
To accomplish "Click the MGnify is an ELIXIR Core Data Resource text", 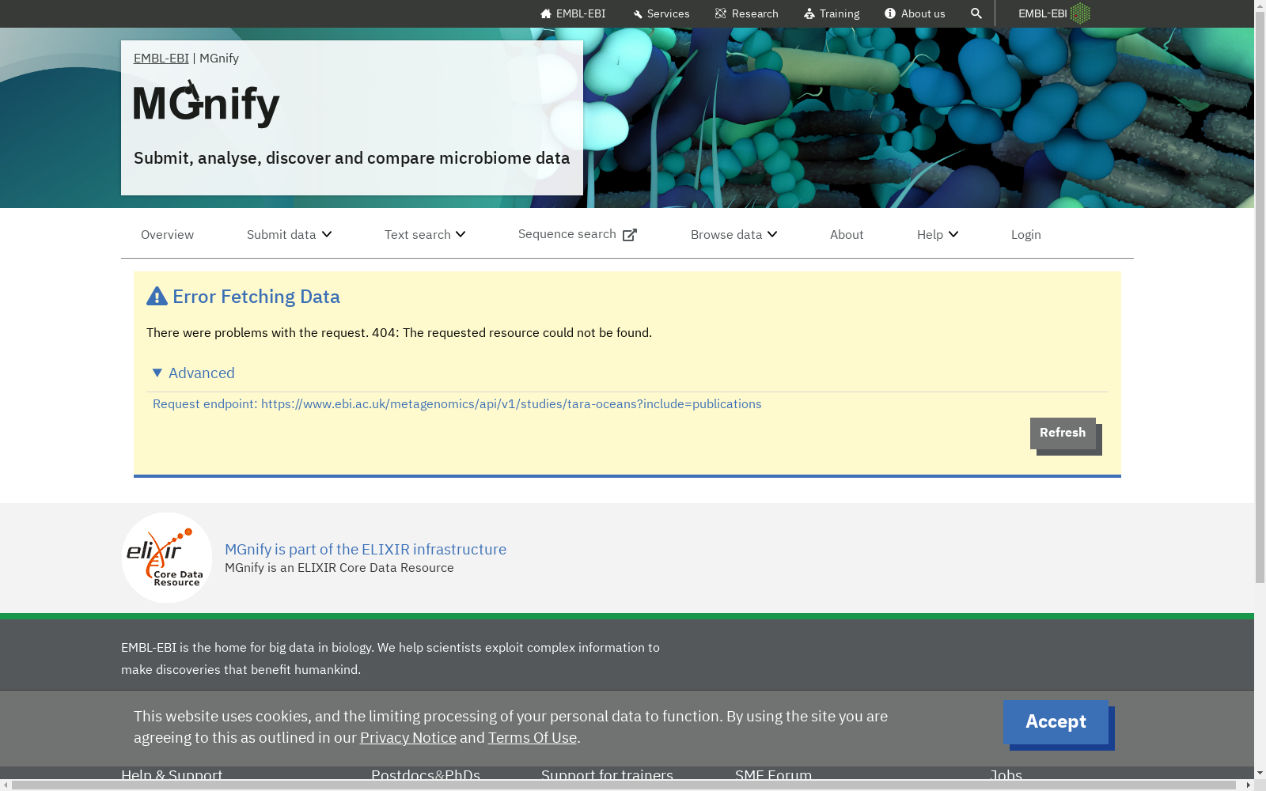I will click(x=339, y=567).
